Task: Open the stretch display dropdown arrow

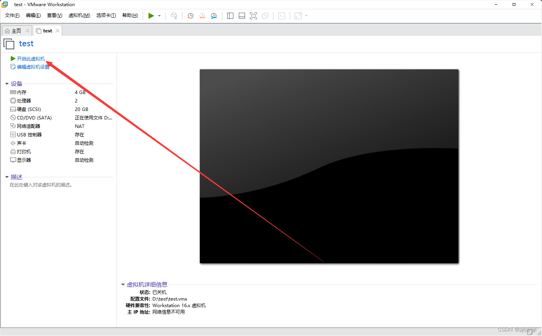Action: (x=306, y=16)
